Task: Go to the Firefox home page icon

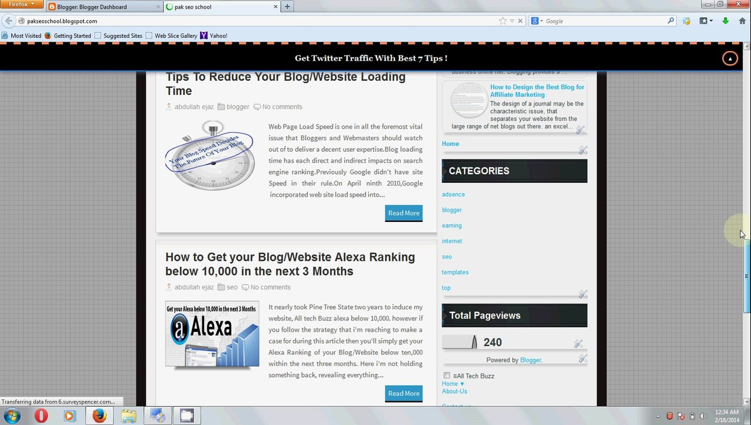Action: pos(742,21)
